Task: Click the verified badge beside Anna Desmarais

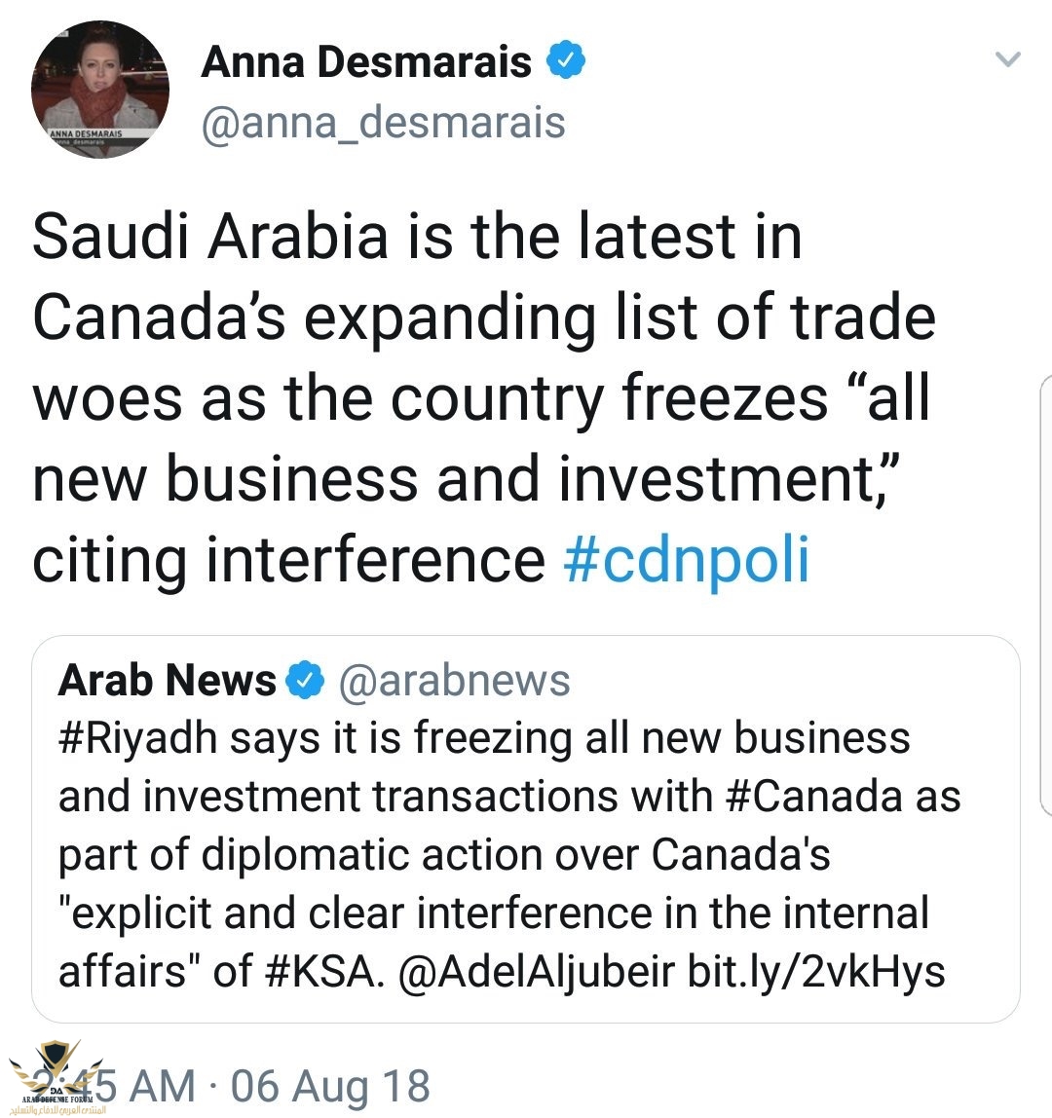Action: [x=566, y=61]
